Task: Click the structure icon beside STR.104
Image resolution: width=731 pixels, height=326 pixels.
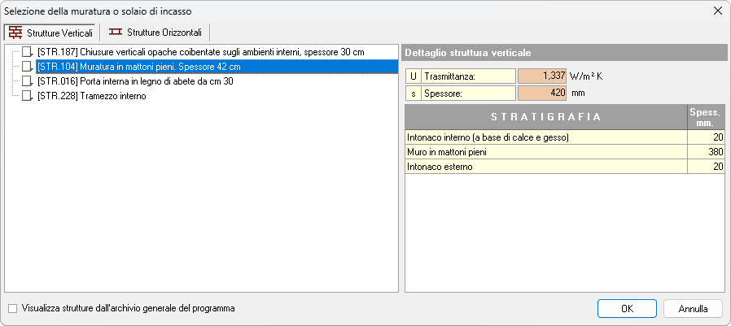Action: (28, 67)
